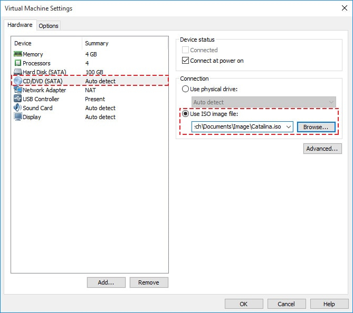Click Browse to choose ISO file
The width and height of the screenshot is (353, 313).
pos(316,127)
